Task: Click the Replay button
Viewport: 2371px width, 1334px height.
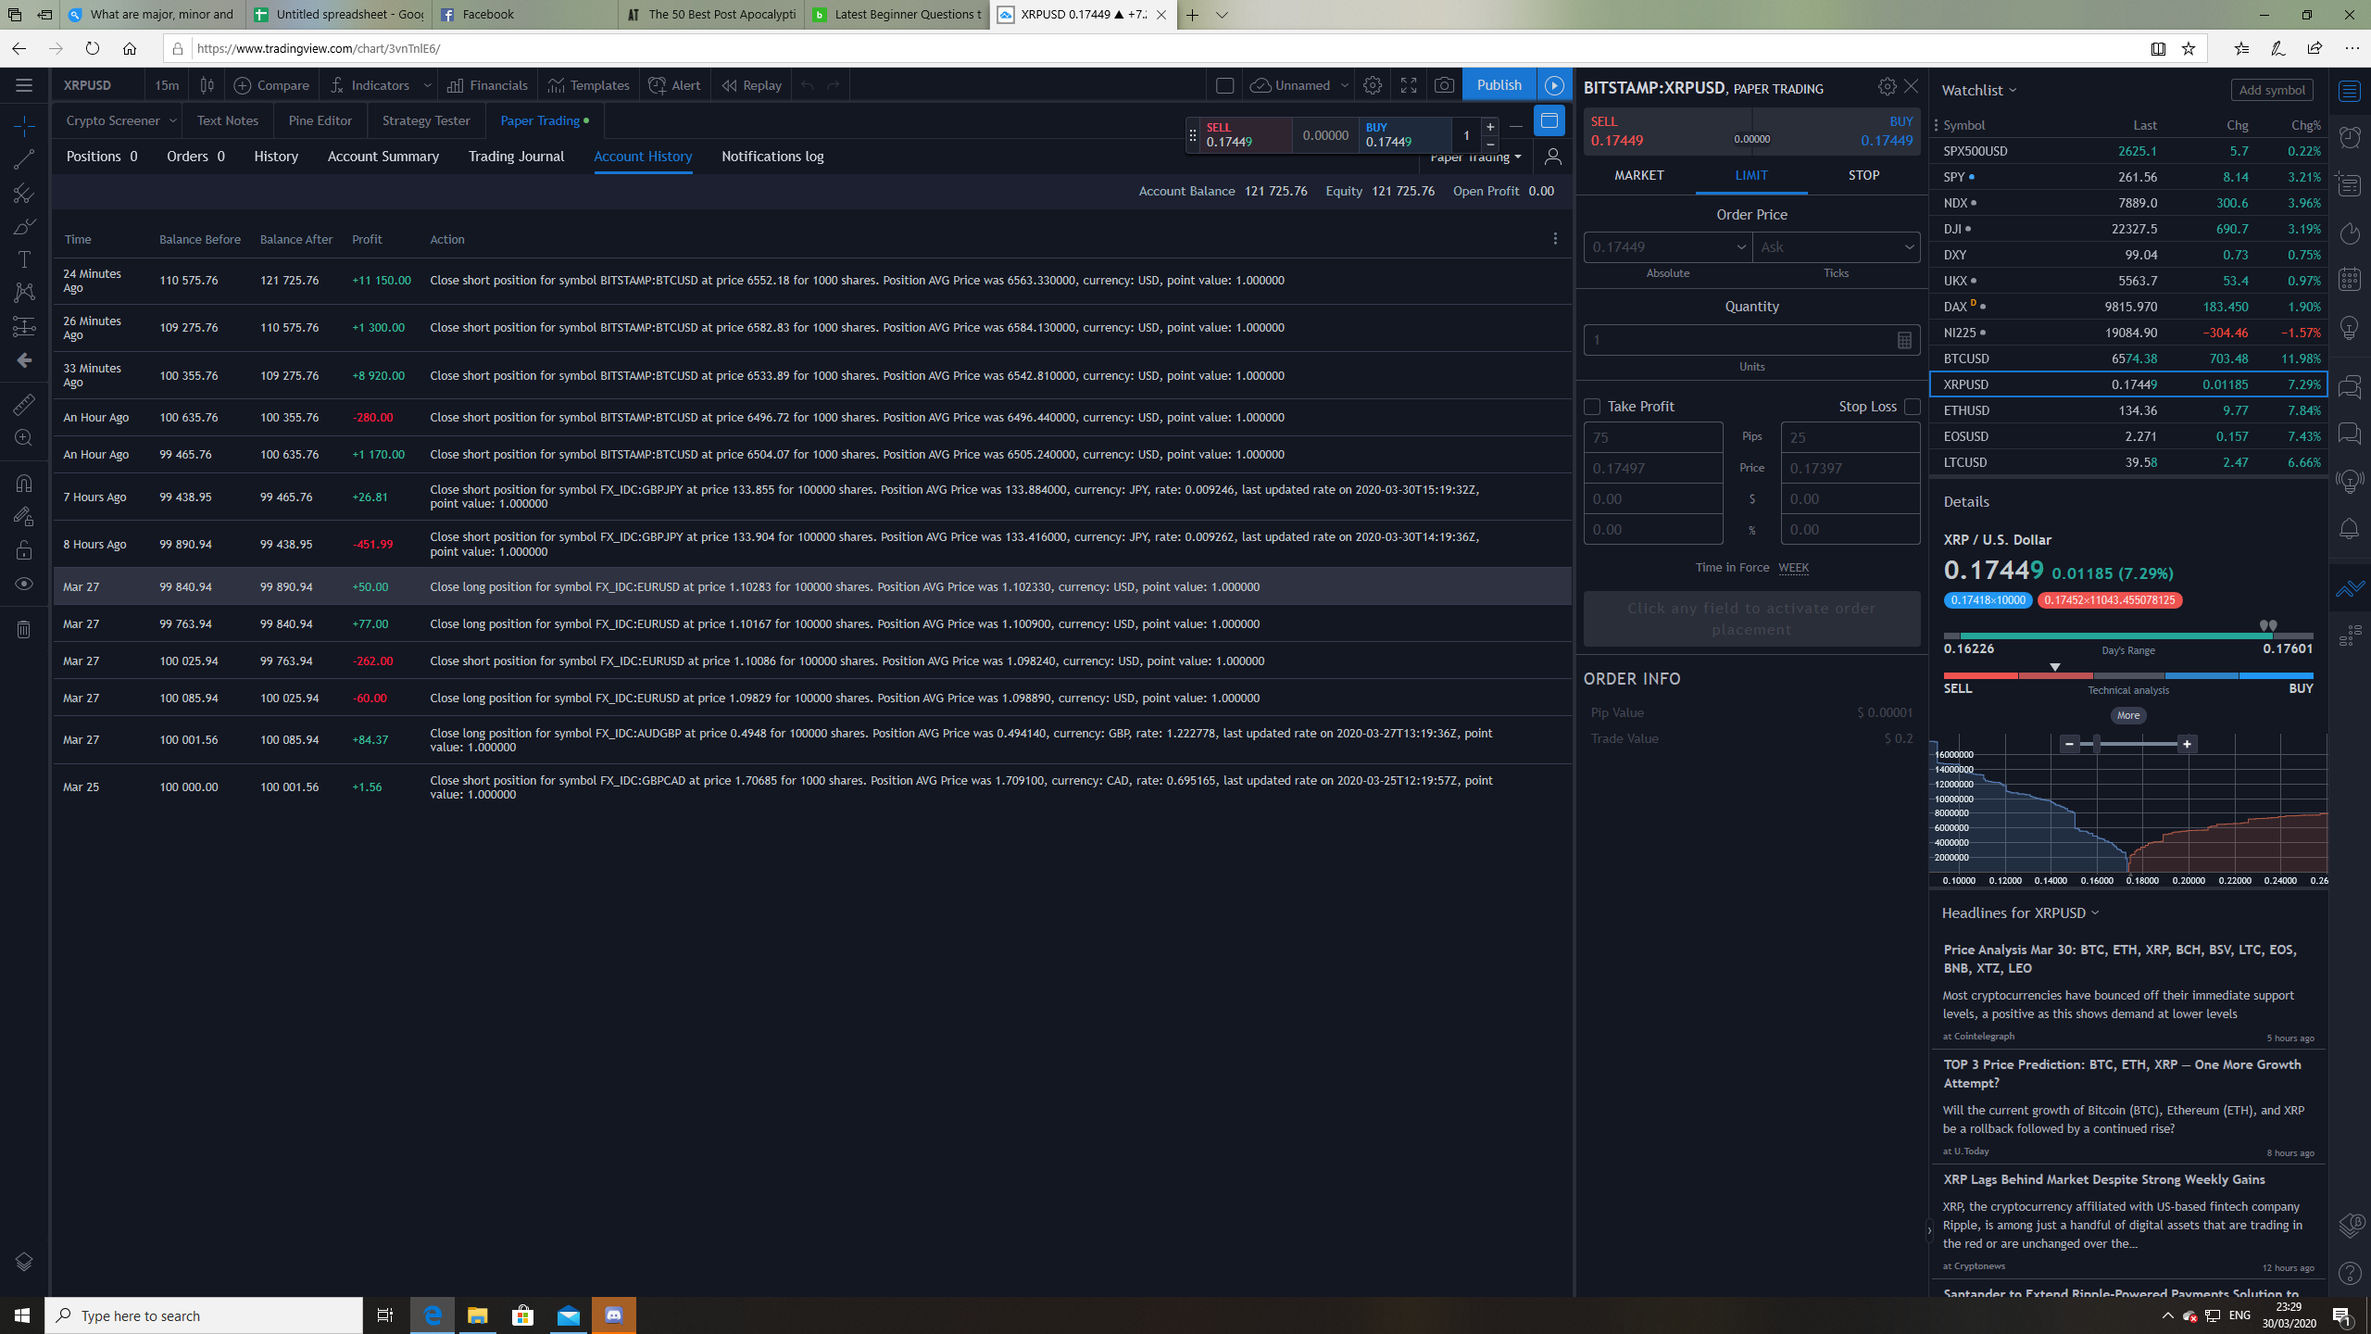Action: point(751,85)
